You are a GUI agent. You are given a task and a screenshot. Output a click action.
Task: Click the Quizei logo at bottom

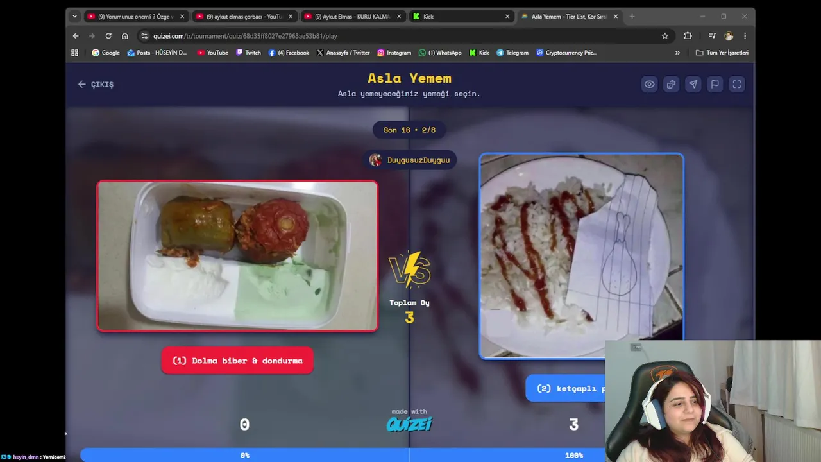tap(409, 424)
